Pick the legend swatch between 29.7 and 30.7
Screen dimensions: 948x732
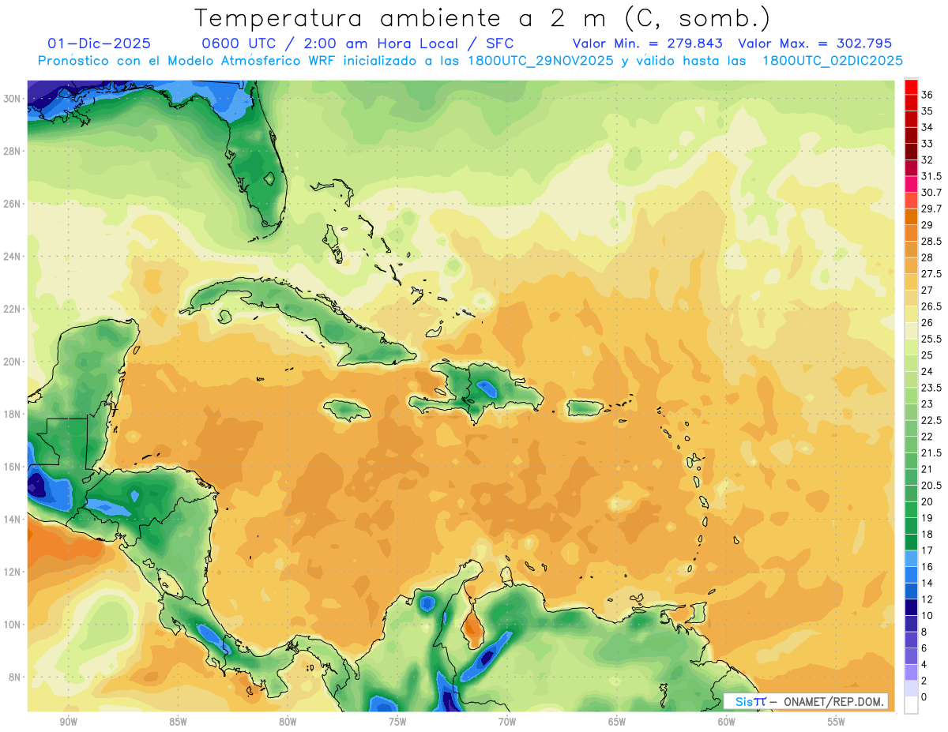click(911, 201)
